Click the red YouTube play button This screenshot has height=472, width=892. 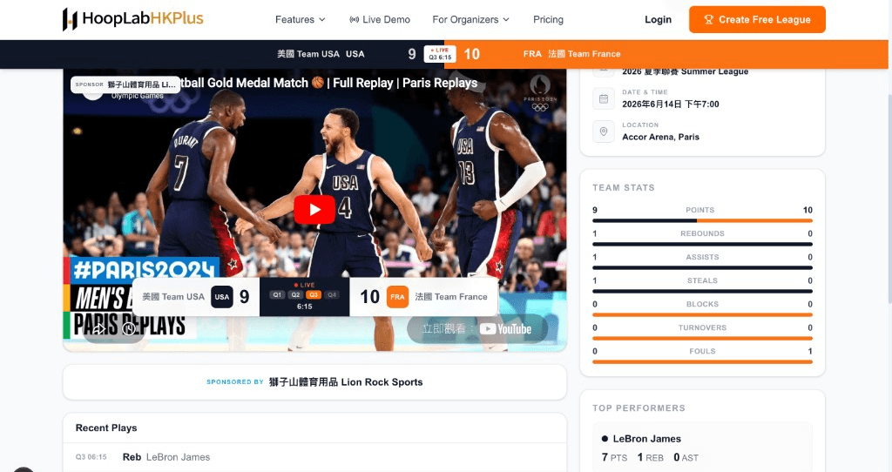(314, 209)
